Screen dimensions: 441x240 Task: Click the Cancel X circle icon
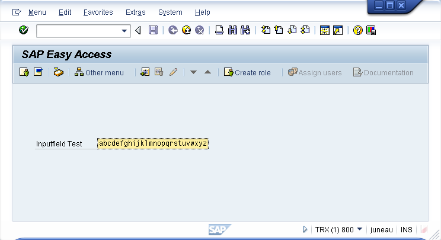coord(199,30)
